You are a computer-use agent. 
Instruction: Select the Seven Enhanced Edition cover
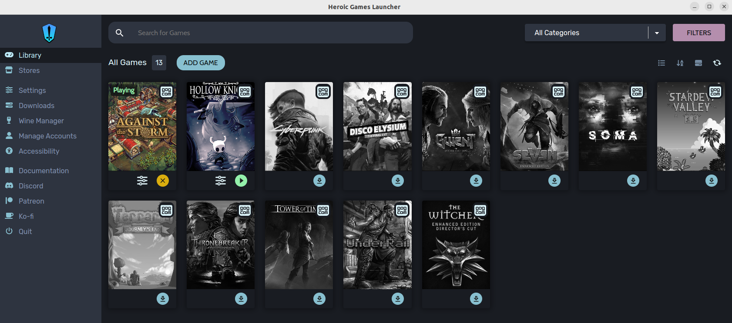(x=534, y=126)
